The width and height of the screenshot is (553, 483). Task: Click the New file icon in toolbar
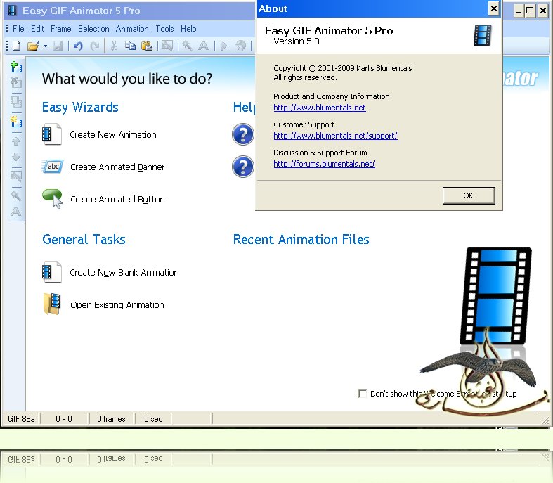pyautogui.click(x=17, y=46)
